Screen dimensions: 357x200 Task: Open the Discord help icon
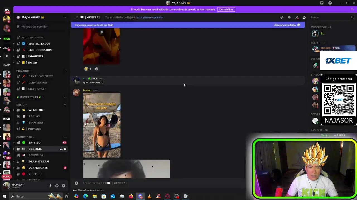(x=330, y=3)
